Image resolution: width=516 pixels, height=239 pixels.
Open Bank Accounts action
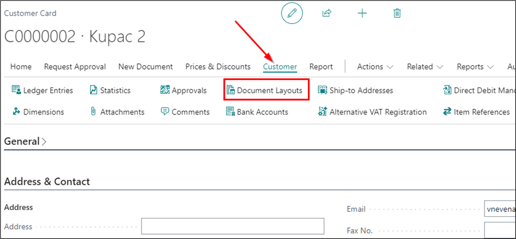(x=257, y=112)
